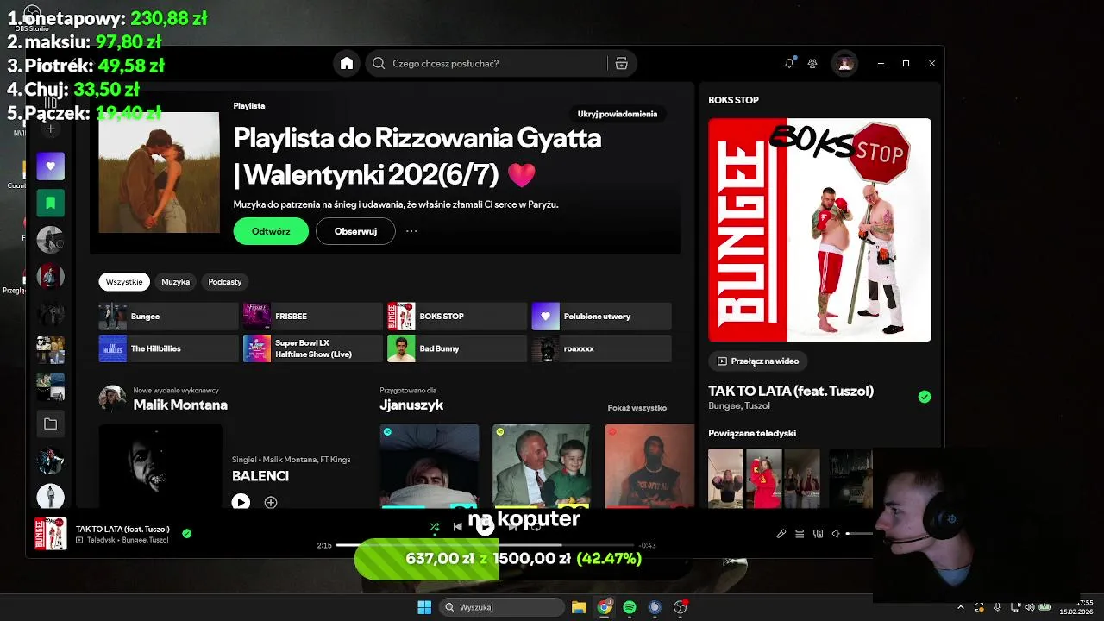Click the Spotify taskbar icon
This screenshot has height=621, width=1104.
tap(630, 607)
